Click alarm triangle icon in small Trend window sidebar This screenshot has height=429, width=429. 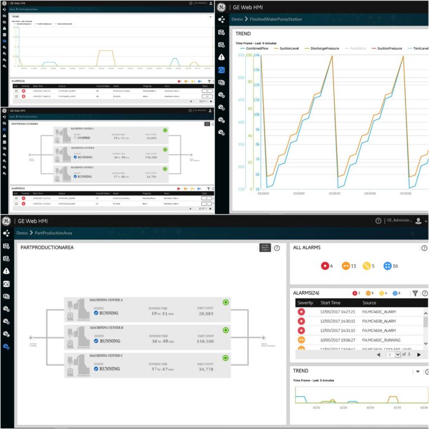(x=4, y=28)
